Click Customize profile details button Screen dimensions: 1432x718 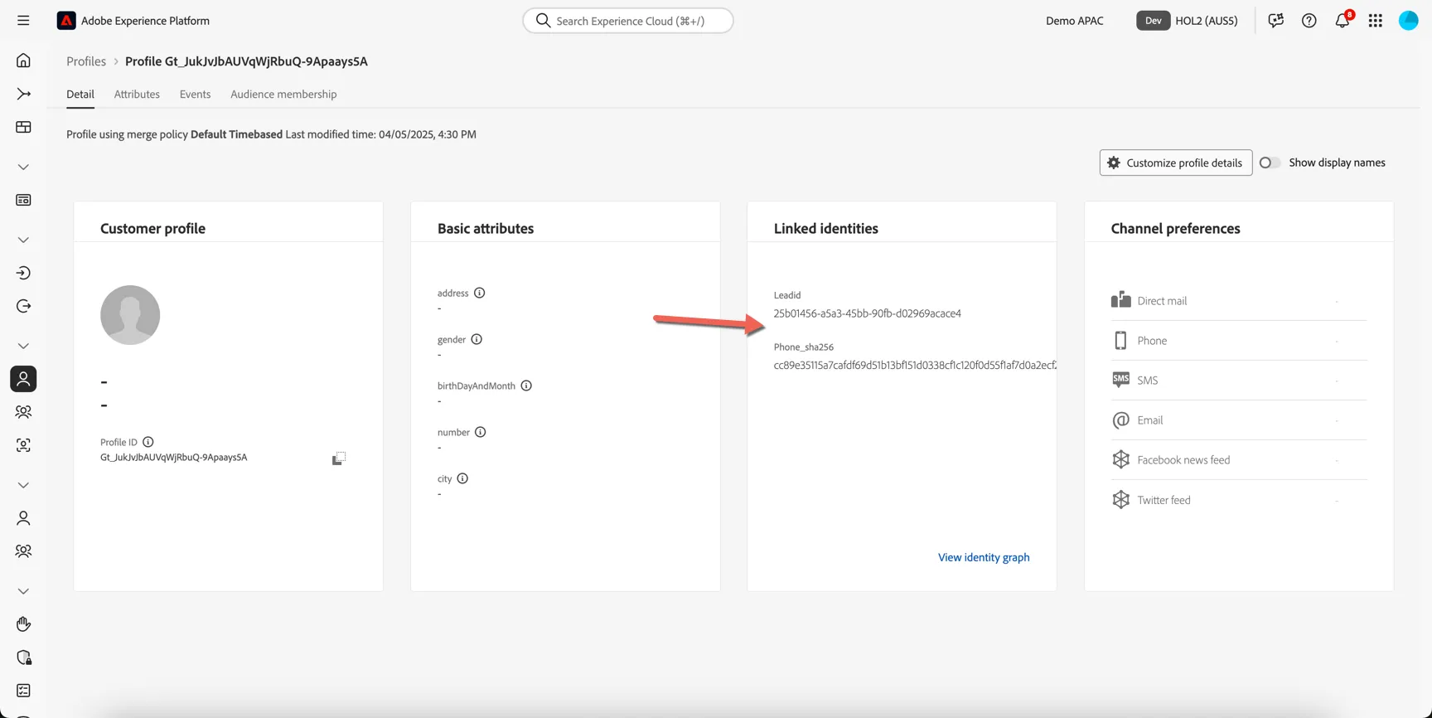1175,163
